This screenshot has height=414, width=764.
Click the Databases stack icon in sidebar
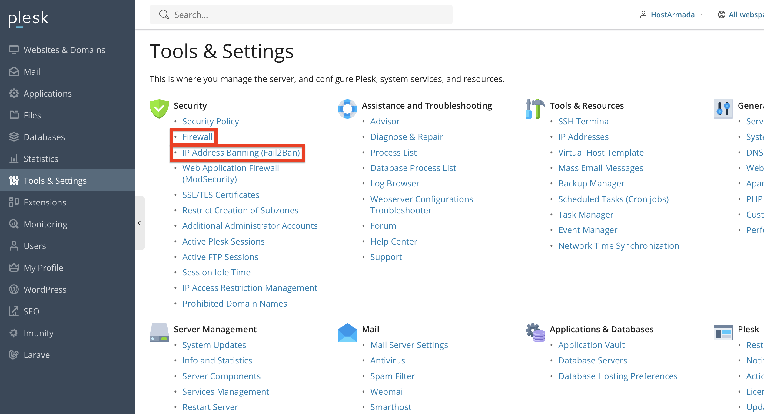tap(14, 137)
